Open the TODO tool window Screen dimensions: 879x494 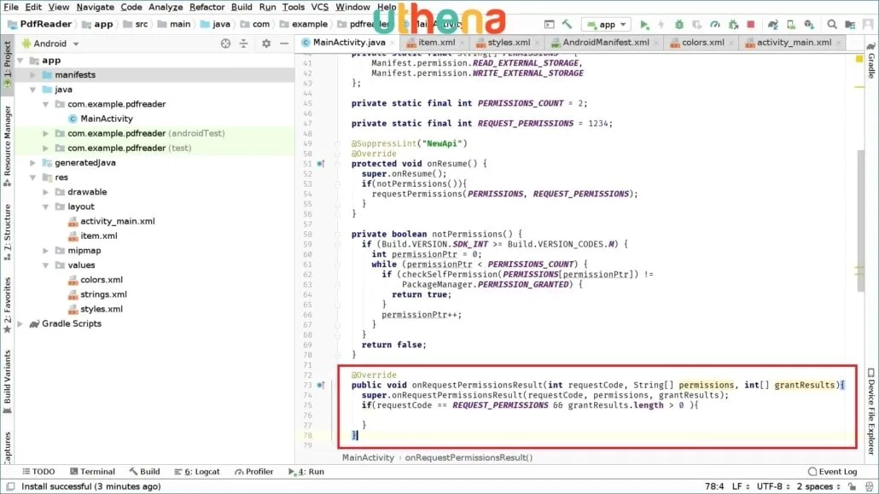tap(38, 472)
